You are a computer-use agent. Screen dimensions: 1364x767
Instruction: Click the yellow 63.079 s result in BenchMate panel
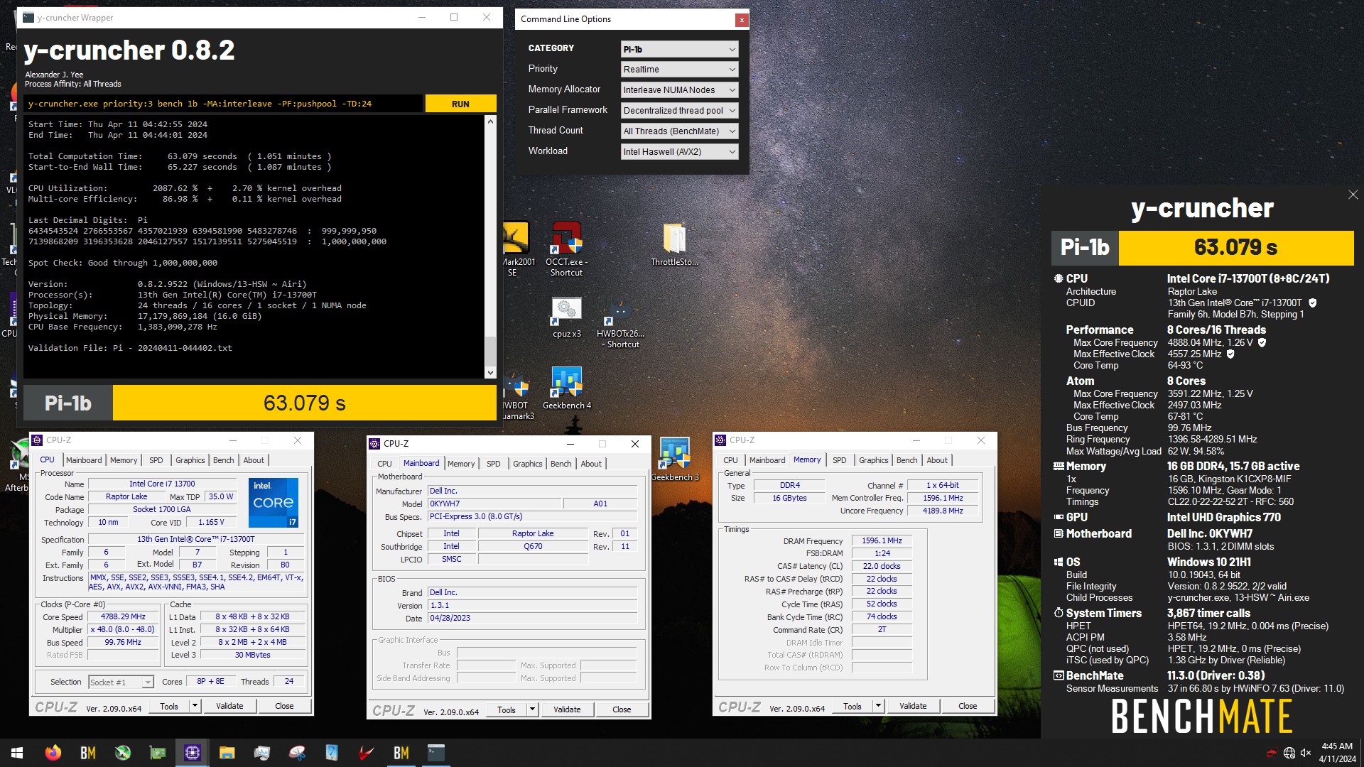point(1236,248)
